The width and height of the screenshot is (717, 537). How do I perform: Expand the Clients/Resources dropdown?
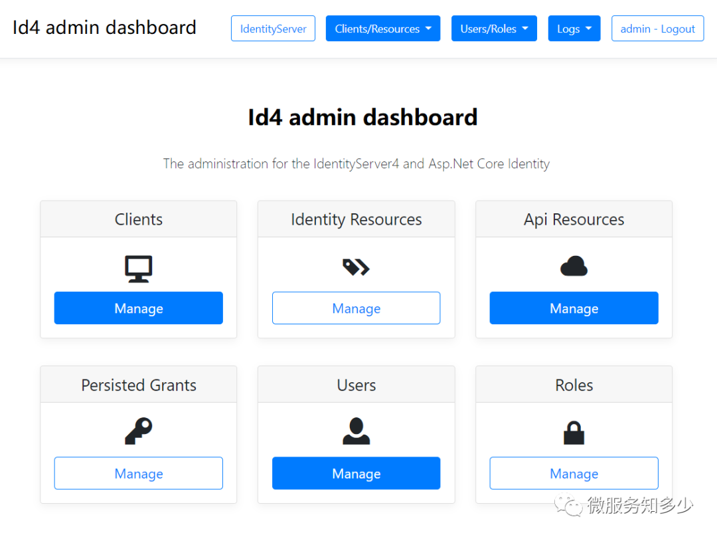383,29
